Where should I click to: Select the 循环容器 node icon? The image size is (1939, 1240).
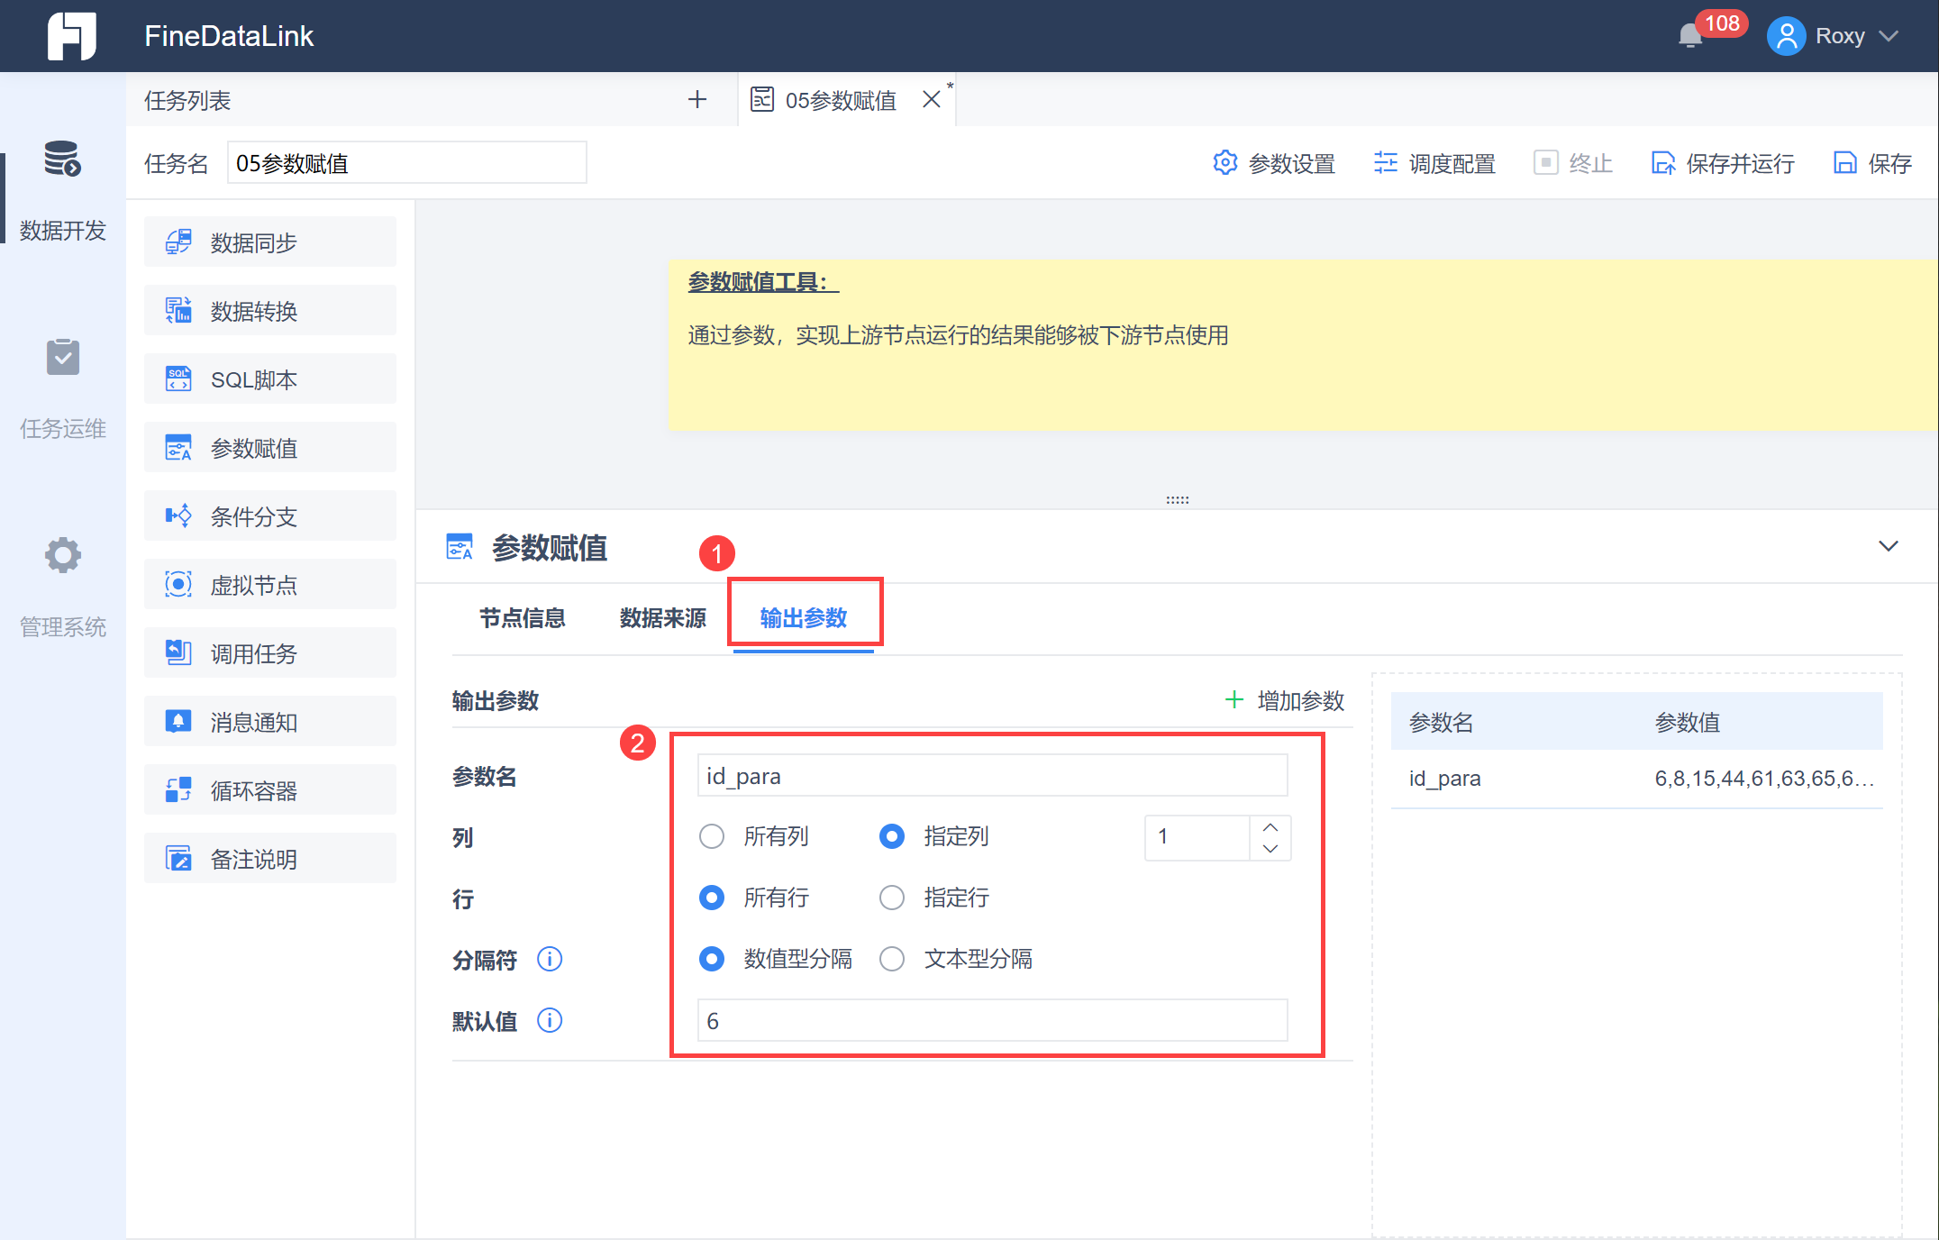pyautogui.click(x=178, y=790)
